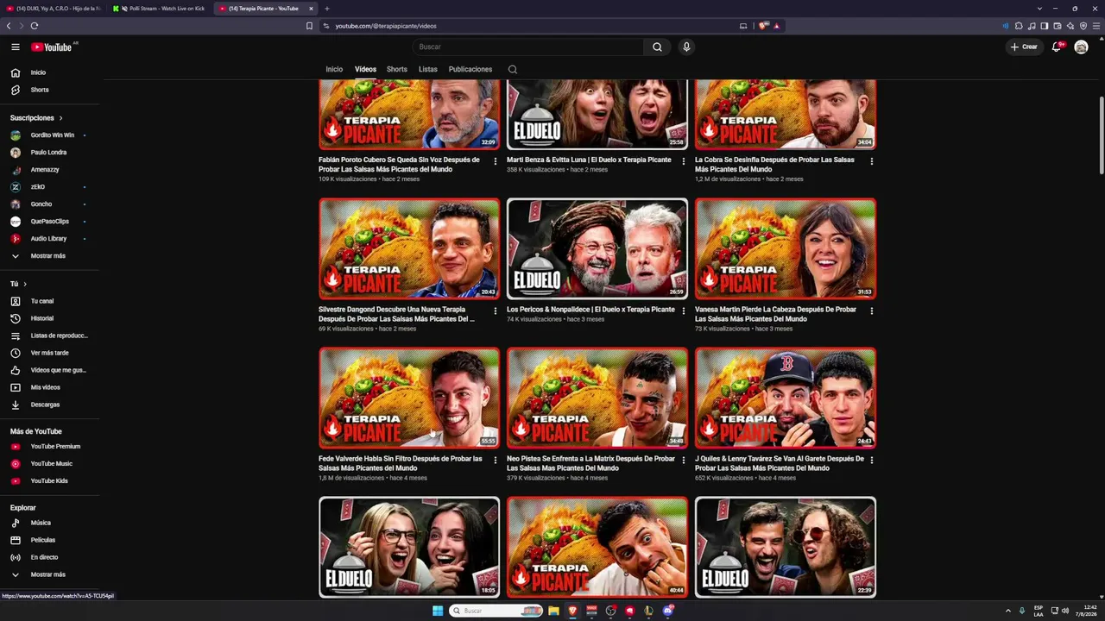The width and height of the screenshot is (1105, 621).
Task: Show hidden system tray icons
Action: [1008, 611]
